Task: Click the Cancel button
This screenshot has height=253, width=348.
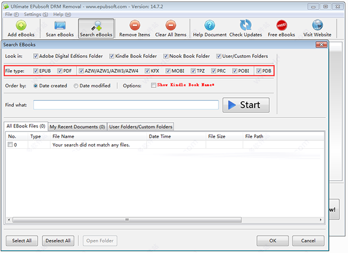Action: (308, 241)
